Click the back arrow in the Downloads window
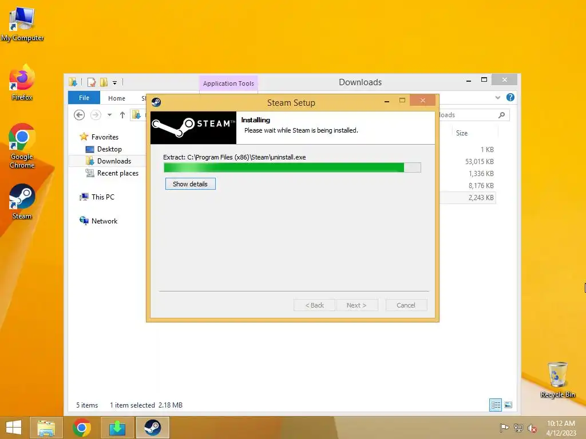Screen dimensions: 586x439 click(x=79, y=115)
